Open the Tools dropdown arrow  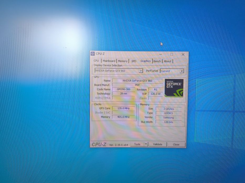[146, 144]
